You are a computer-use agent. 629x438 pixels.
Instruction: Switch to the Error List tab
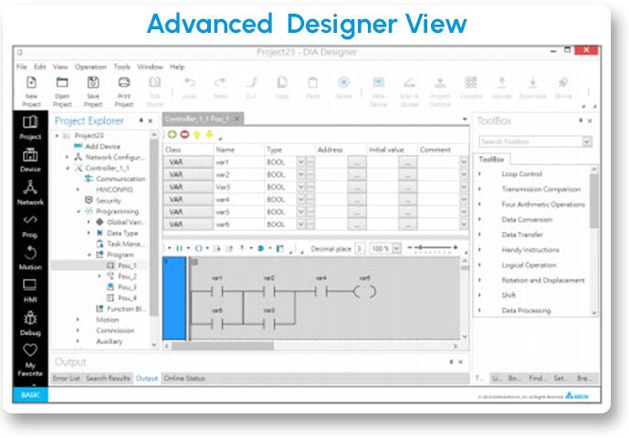coord(67,379)
